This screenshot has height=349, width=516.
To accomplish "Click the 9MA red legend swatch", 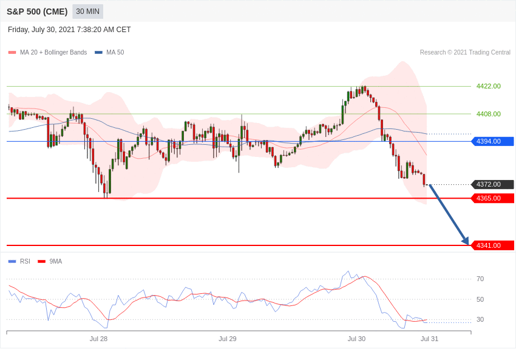I will click(41, 262).
